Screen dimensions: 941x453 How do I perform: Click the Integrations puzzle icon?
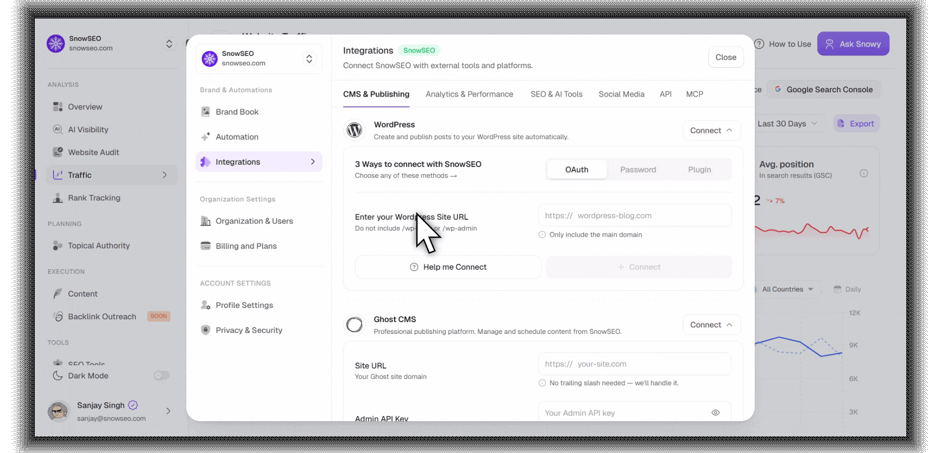tap(205, 162)
